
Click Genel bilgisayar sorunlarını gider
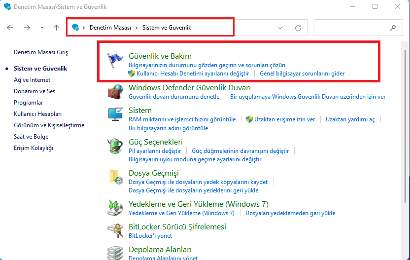pyautogui.click(x=302, y=74)
